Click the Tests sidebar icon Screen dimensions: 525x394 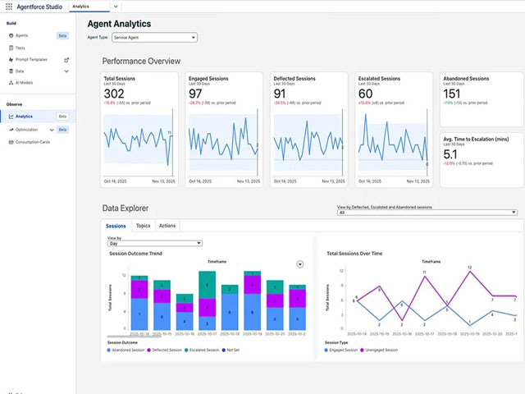pyautogui.click(x=11, y=48)
